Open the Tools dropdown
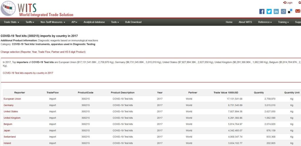The image size is (301, 146). 115,22
